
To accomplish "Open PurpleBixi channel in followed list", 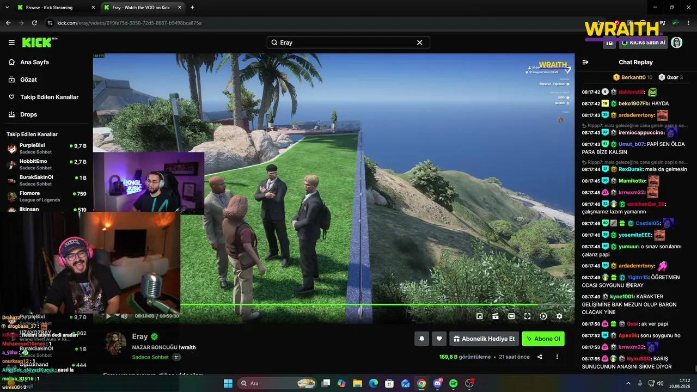I will point(47,149).
